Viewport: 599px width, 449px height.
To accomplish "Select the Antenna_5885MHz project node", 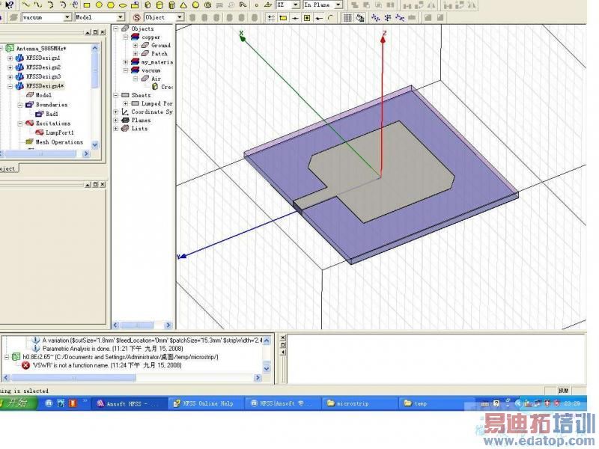I will (x=41, y=49).
